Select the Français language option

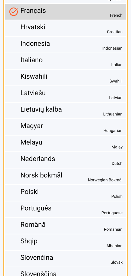tap(65, 12)
